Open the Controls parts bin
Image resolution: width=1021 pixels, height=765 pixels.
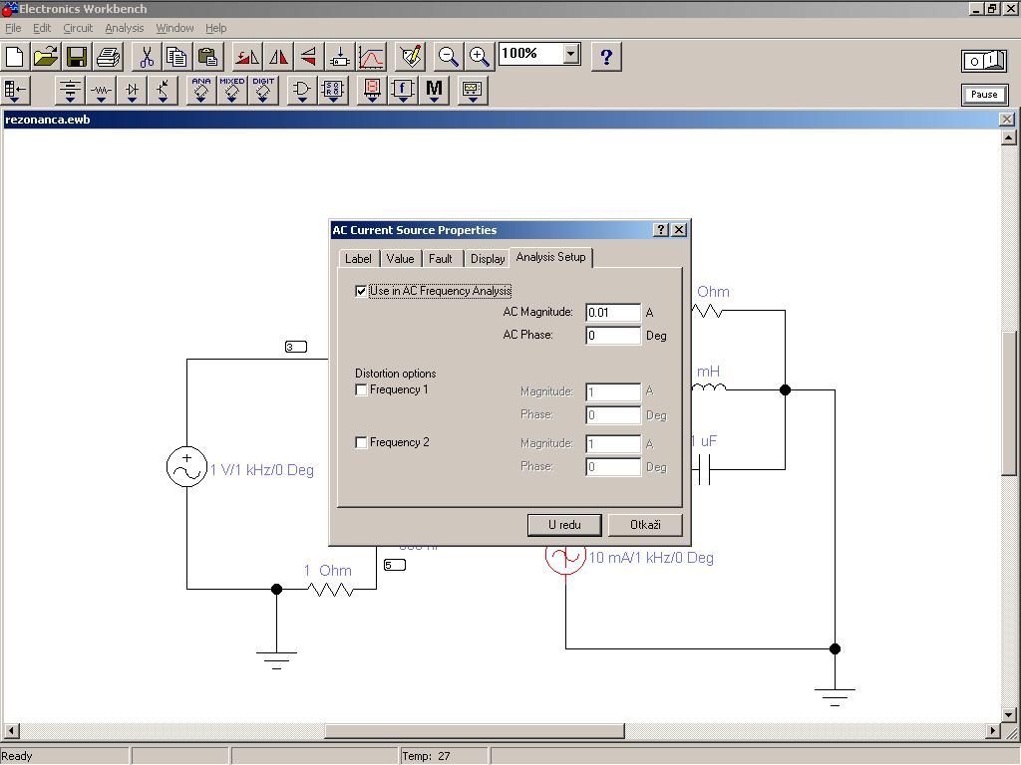pyautogui.click(x=403, y=91)
